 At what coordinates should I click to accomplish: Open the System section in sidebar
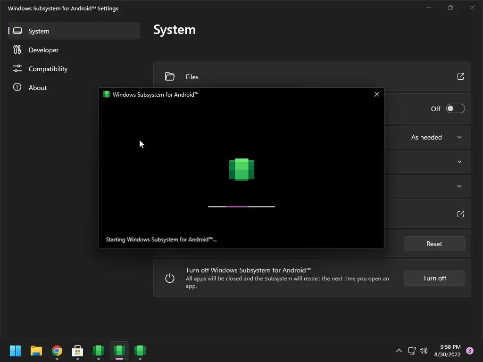coord(74,31)
